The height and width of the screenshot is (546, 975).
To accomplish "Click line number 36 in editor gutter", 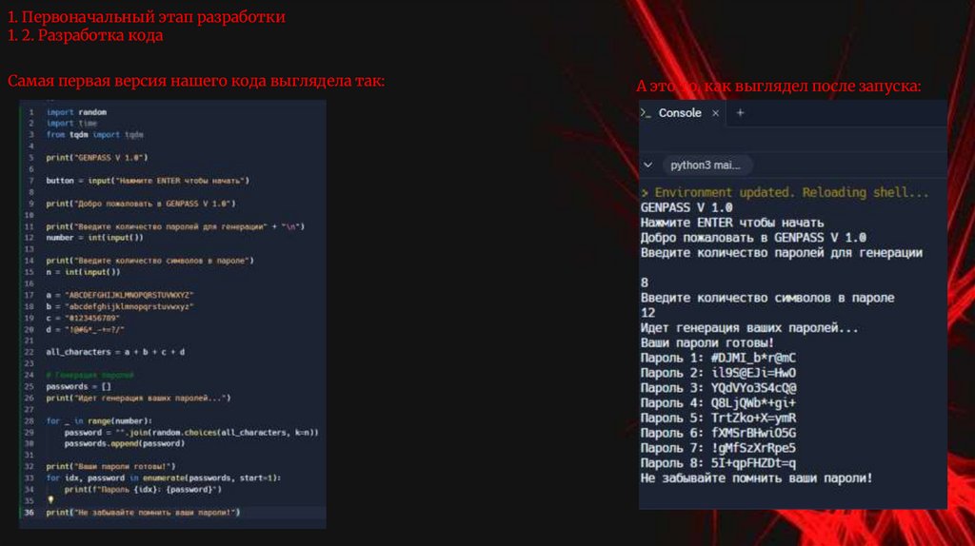I will 29,513.
